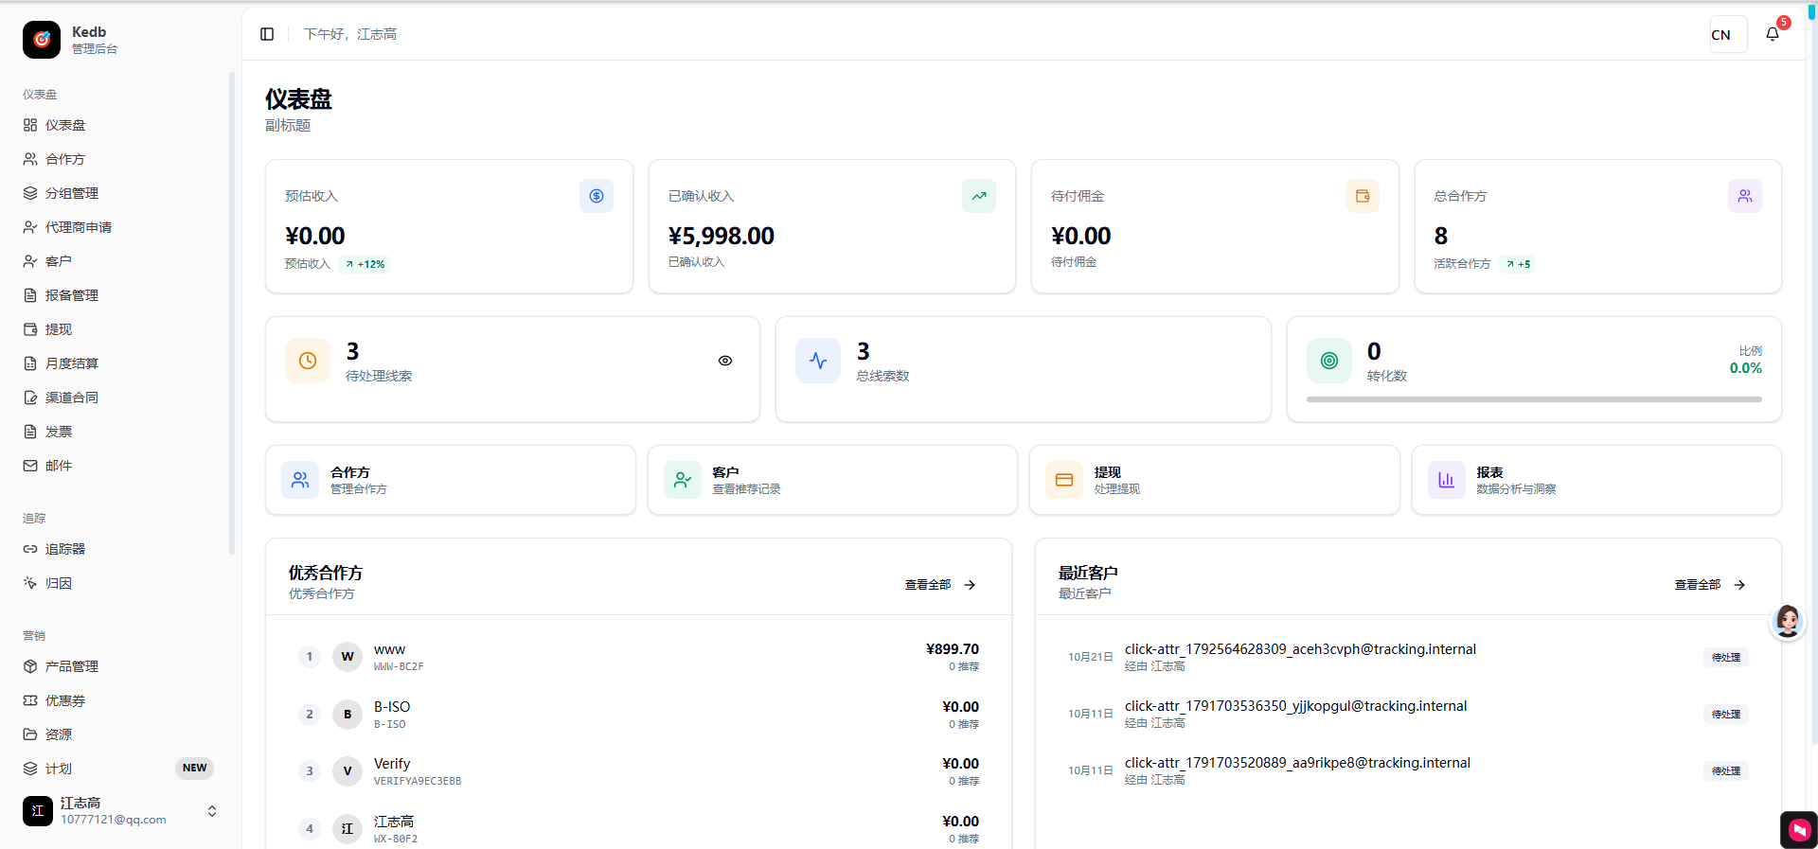The image size is (1818, 849).
Task: Go to 追踪器 in sidebar
Action: point(120,549)
